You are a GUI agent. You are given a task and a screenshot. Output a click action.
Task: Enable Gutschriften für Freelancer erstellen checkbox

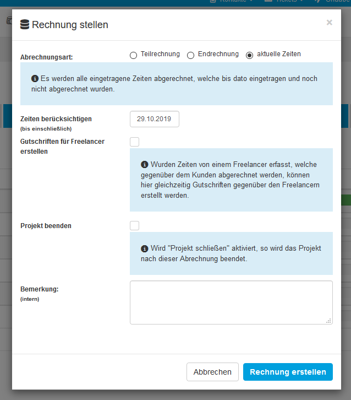tap(134, 142)
